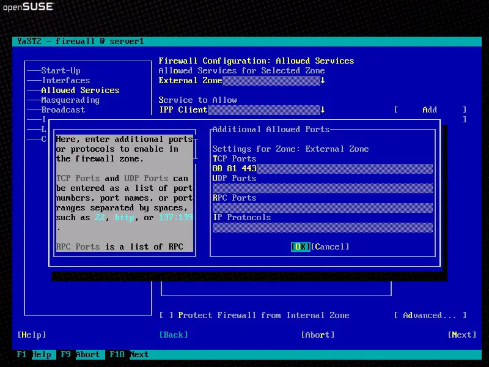Go to Masquerading in the tree
The width and height of the screenshot is (489, 367).
coord(70,100)
